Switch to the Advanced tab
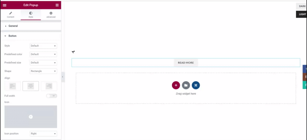 tap(51, 15)
